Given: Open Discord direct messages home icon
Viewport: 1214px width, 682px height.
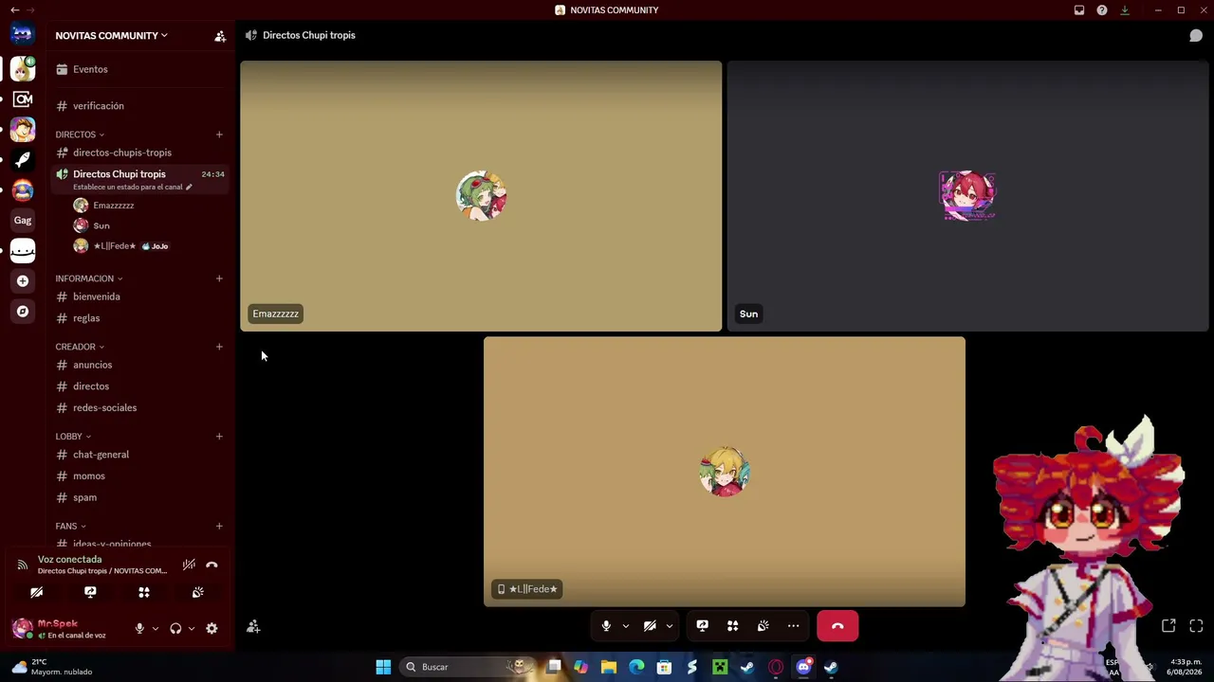Looking at the screenshot, I should point(23,35).
